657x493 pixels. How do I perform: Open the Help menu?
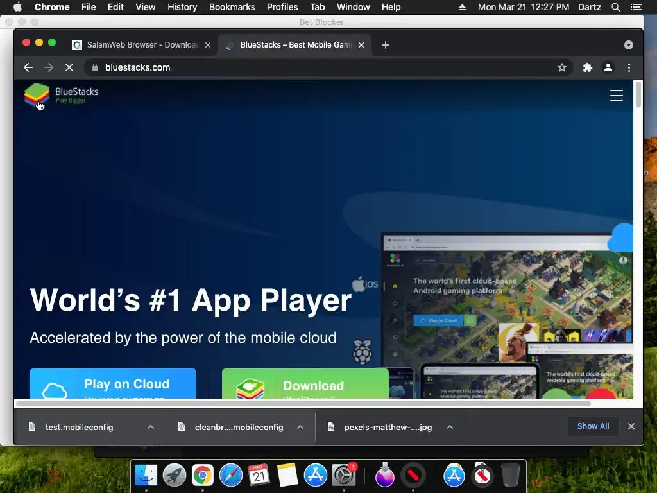pyautogui.click(x=391, y=7)
